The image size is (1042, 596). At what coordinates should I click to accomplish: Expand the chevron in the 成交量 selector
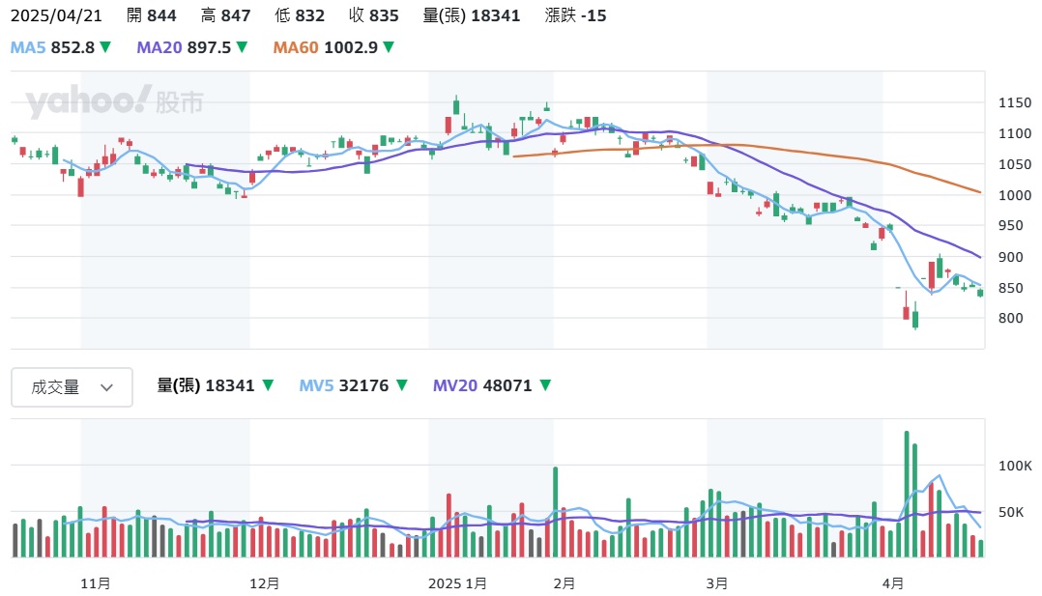click(x=106, y=387)
